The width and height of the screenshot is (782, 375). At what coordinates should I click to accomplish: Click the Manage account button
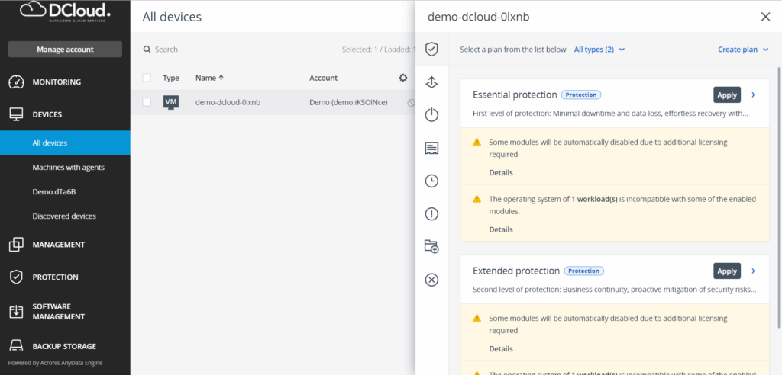click(x=65, y=50)
